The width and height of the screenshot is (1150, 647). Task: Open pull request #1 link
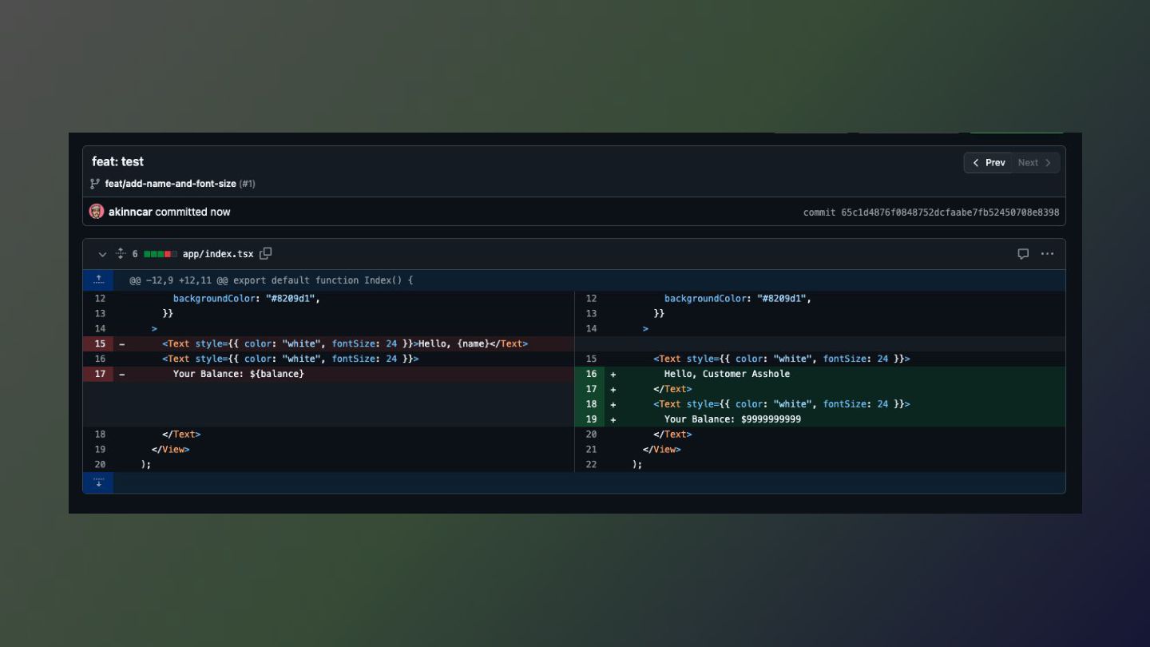(248, 184)
